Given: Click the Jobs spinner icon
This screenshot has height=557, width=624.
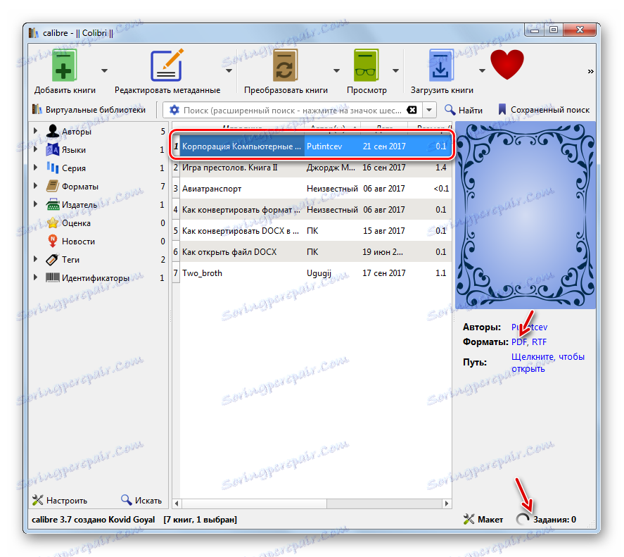Looking at the screenshot, I should pos(523,519).
